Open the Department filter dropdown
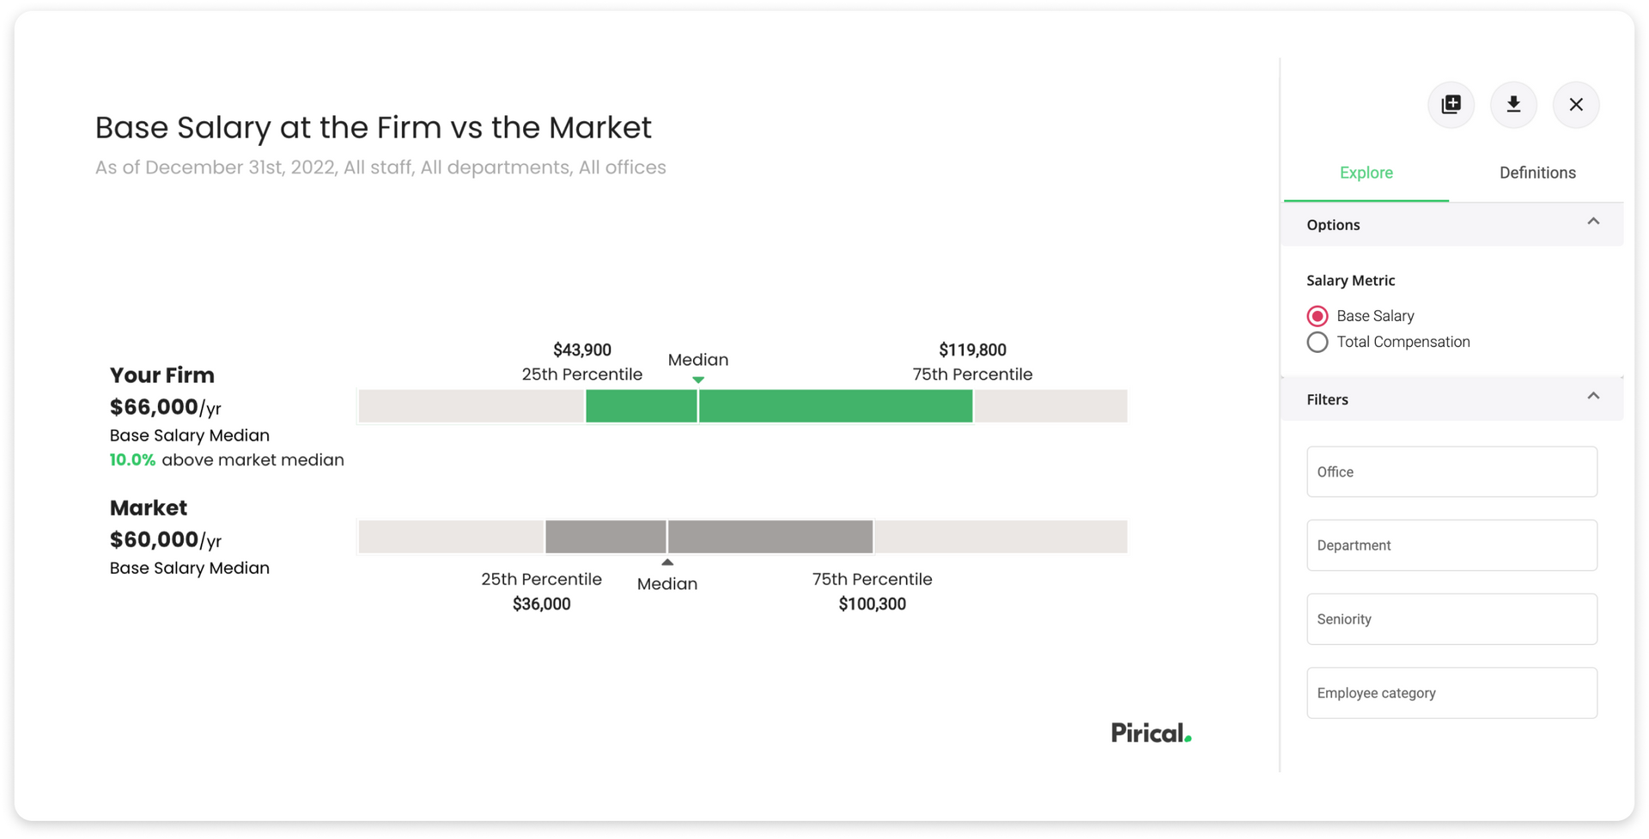This screenshot has height=839, width=1649. tap(1451, 545)
